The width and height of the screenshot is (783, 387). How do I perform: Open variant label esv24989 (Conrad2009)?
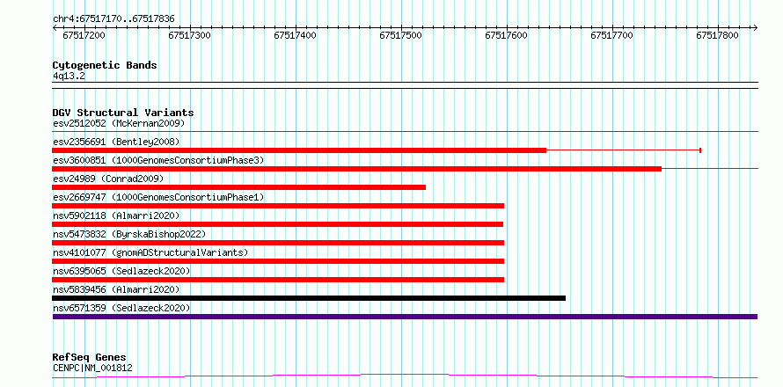(108, 179)
